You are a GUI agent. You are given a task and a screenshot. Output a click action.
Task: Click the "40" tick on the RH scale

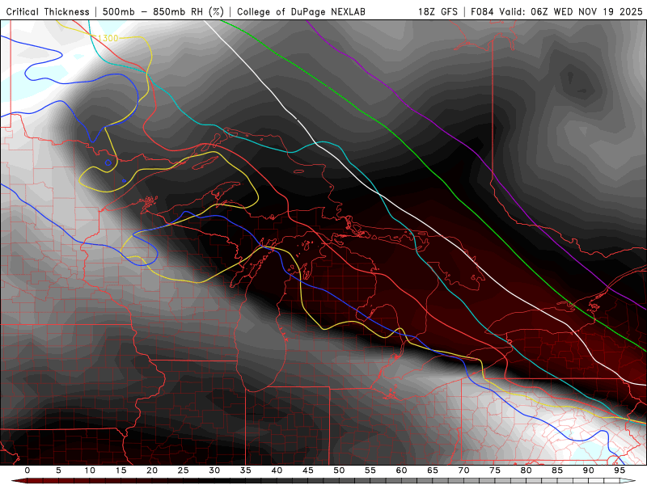click(x=277, y=470)
